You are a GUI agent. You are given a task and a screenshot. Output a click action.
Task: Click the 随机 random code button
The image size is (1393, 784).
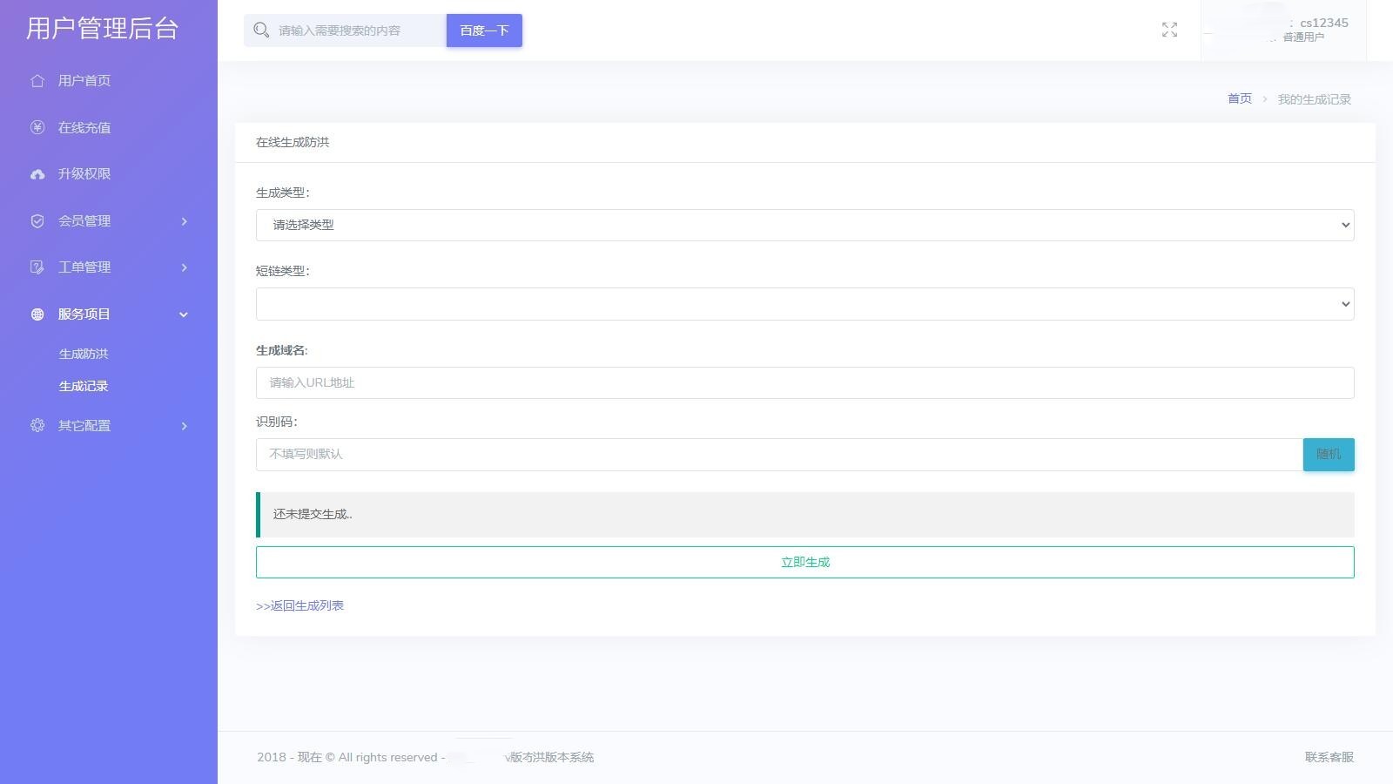(x=1329, y=454)
